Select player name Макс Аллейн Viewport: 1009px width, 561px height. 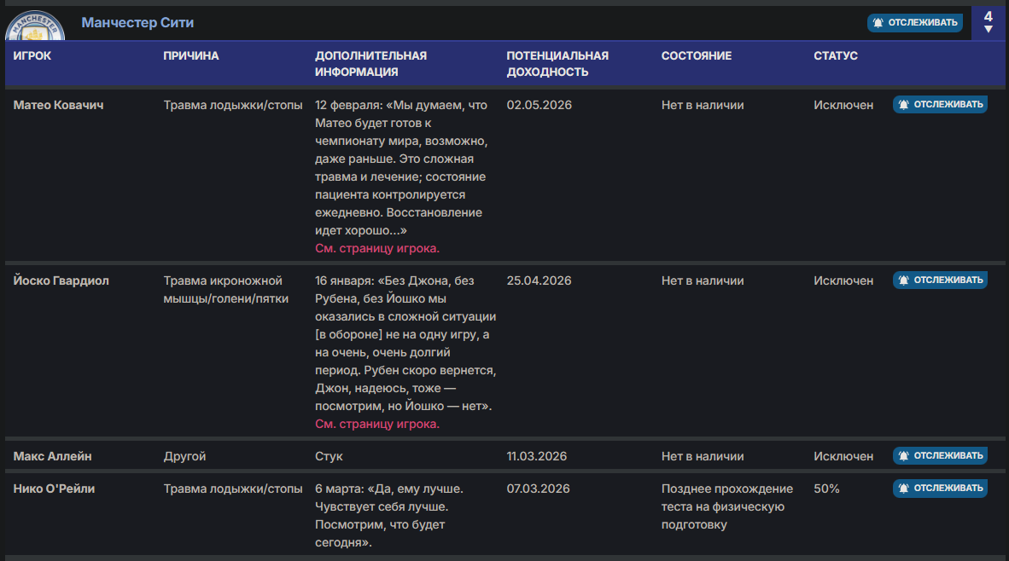(52, 456)
